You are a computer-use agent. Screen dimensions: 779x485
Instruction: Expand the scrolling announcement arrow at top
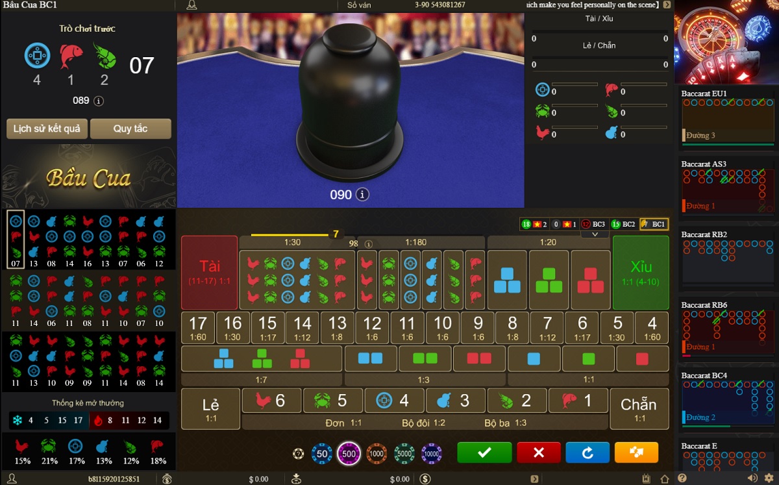667,5
